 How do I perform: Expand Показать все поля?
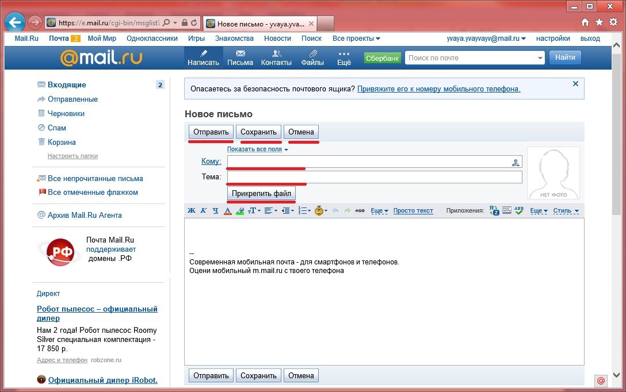click(x=258, y=149)
